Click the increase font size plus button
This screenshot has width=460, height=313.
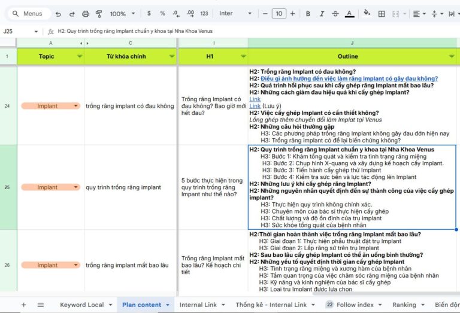[x=293, y=14]
